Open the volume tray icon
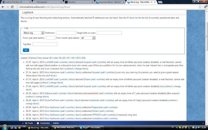Viewport: 208px width, 130px height. (199, 127)
